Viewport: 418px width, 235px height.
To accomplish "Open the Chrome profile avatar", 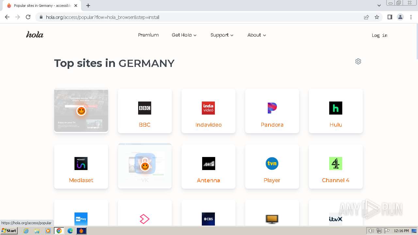I will (400, 17).
